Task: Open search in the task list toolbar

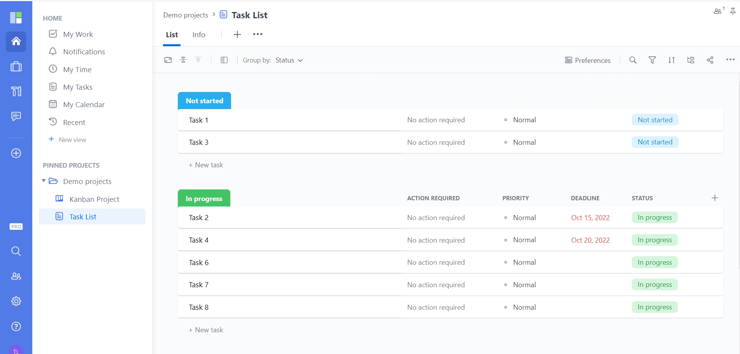Action: (633, 60)
